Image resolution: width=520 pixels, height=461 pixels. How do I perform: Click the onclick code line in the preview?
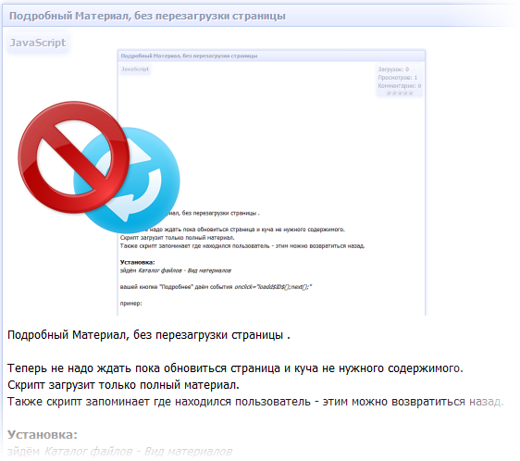point(216,287)
